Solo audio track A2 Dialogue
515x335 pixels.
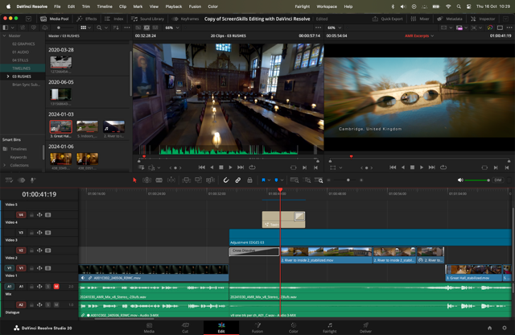pos(48,305)
